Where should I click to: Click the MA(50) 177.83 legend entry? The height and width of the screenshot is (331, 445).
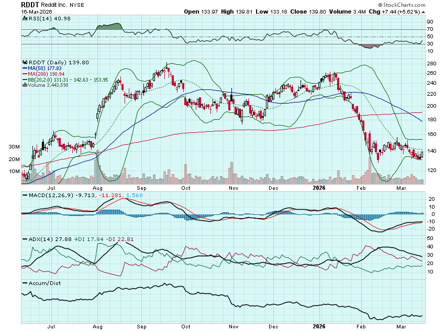42,69
